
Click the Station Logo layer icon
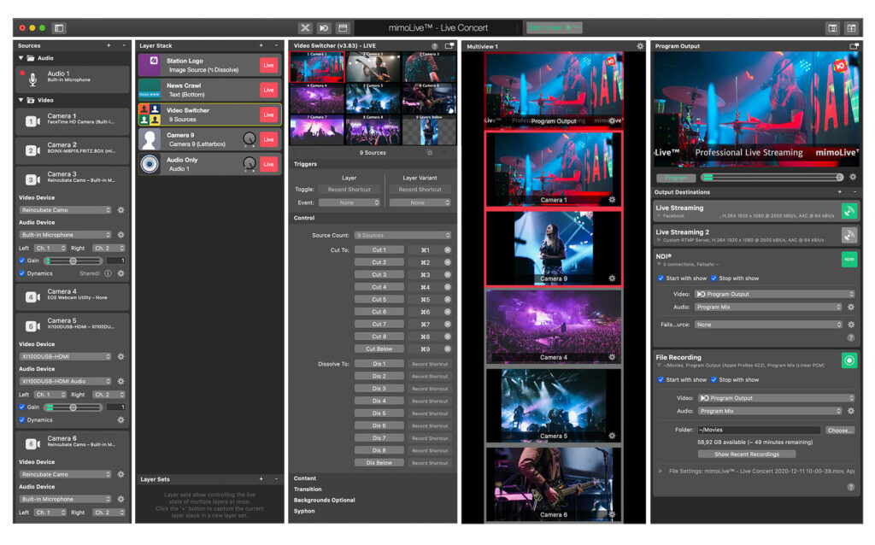(x=150, y=65)
